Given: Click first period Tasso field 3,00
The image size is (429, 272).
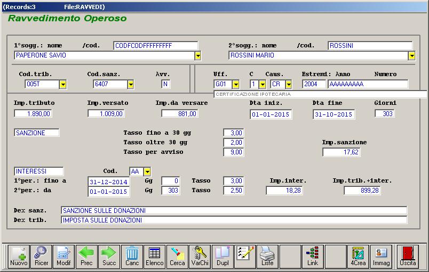Looking at the screenshot, I should pyautogui.click(x=233, y=180).
